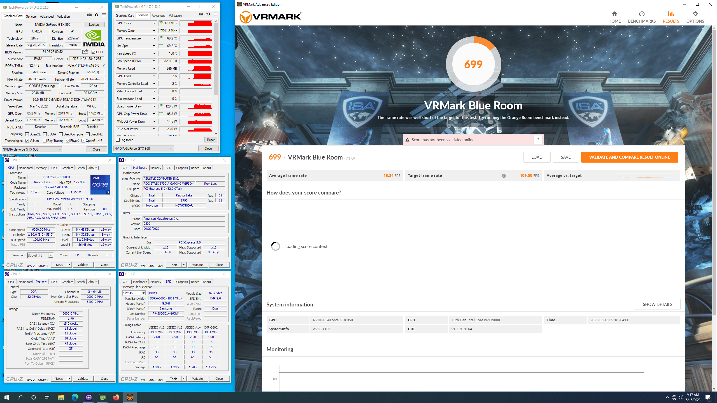The width and height of the screenshot is (717, 403).
Task: Click Reset in GPU-Z Sensors window
Action: click(211, 140)
